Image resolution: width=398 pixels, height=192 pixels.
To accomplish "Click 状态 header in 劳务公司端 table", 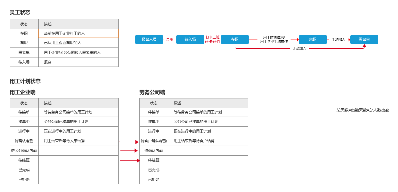I will 154,103.
